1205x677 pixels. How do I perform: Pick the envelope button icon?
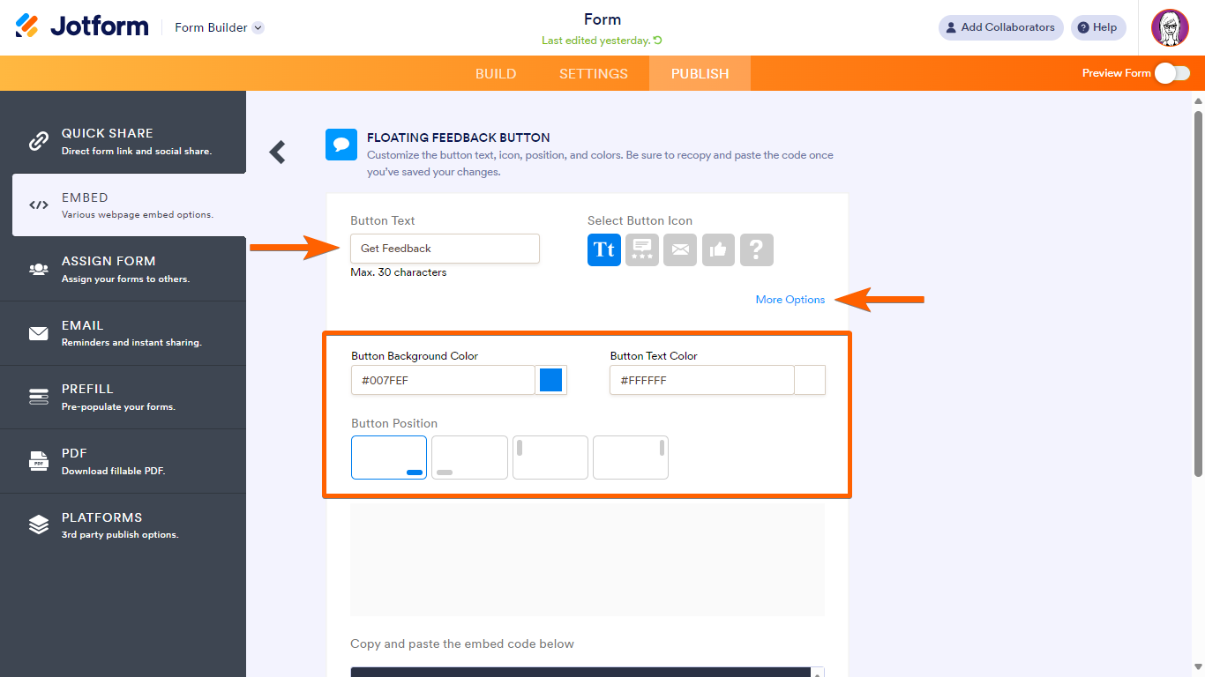[680, 249]
